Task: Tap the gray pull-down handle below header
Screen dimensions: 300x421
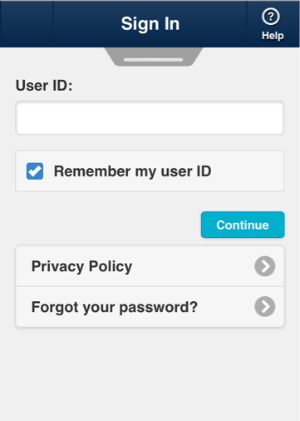Action: (x=154, y=57)
